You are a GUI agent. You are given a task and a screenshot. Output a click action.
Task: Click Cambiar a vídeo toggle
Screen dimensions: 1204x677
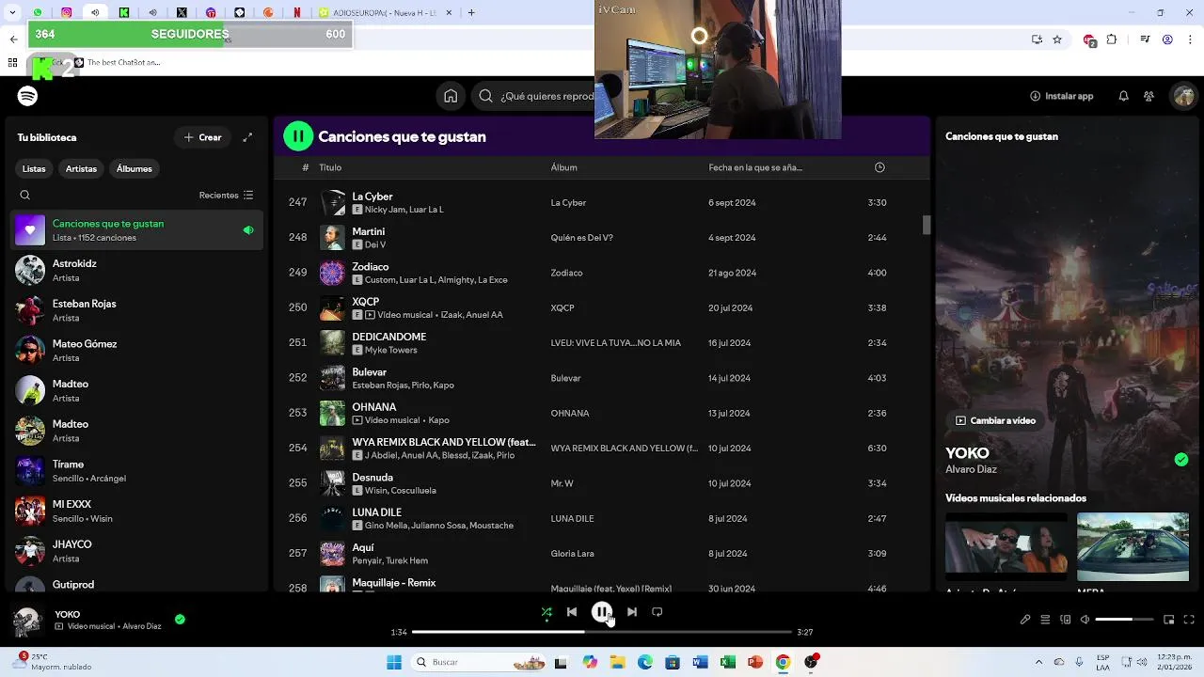tap(996, 420)
